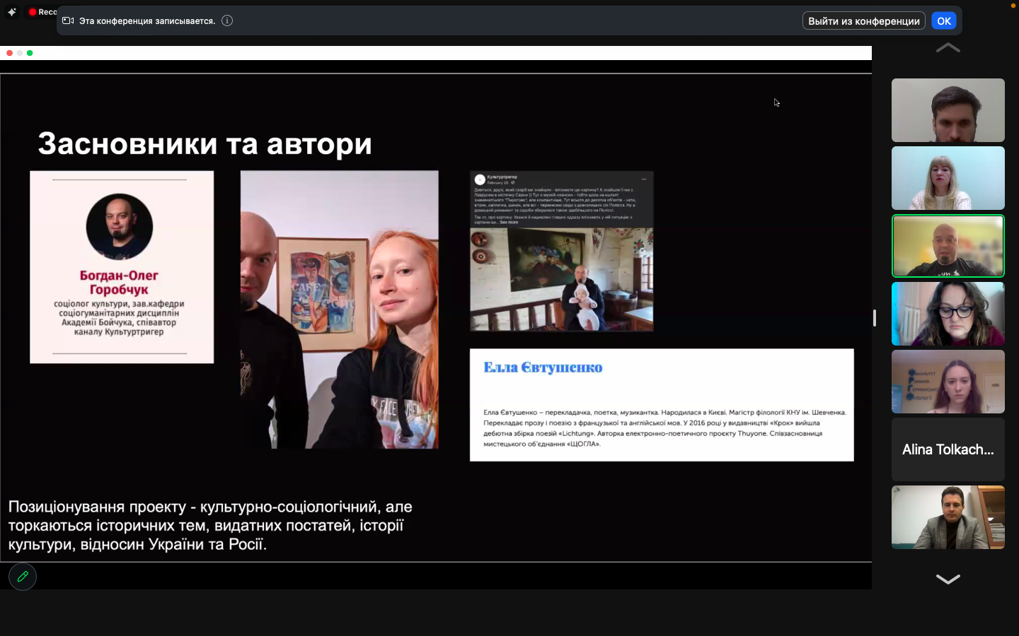Click the "Елла Євтушенко" blue heading
The width and height of the screenshot is (1019, 636).
(543, 367)
